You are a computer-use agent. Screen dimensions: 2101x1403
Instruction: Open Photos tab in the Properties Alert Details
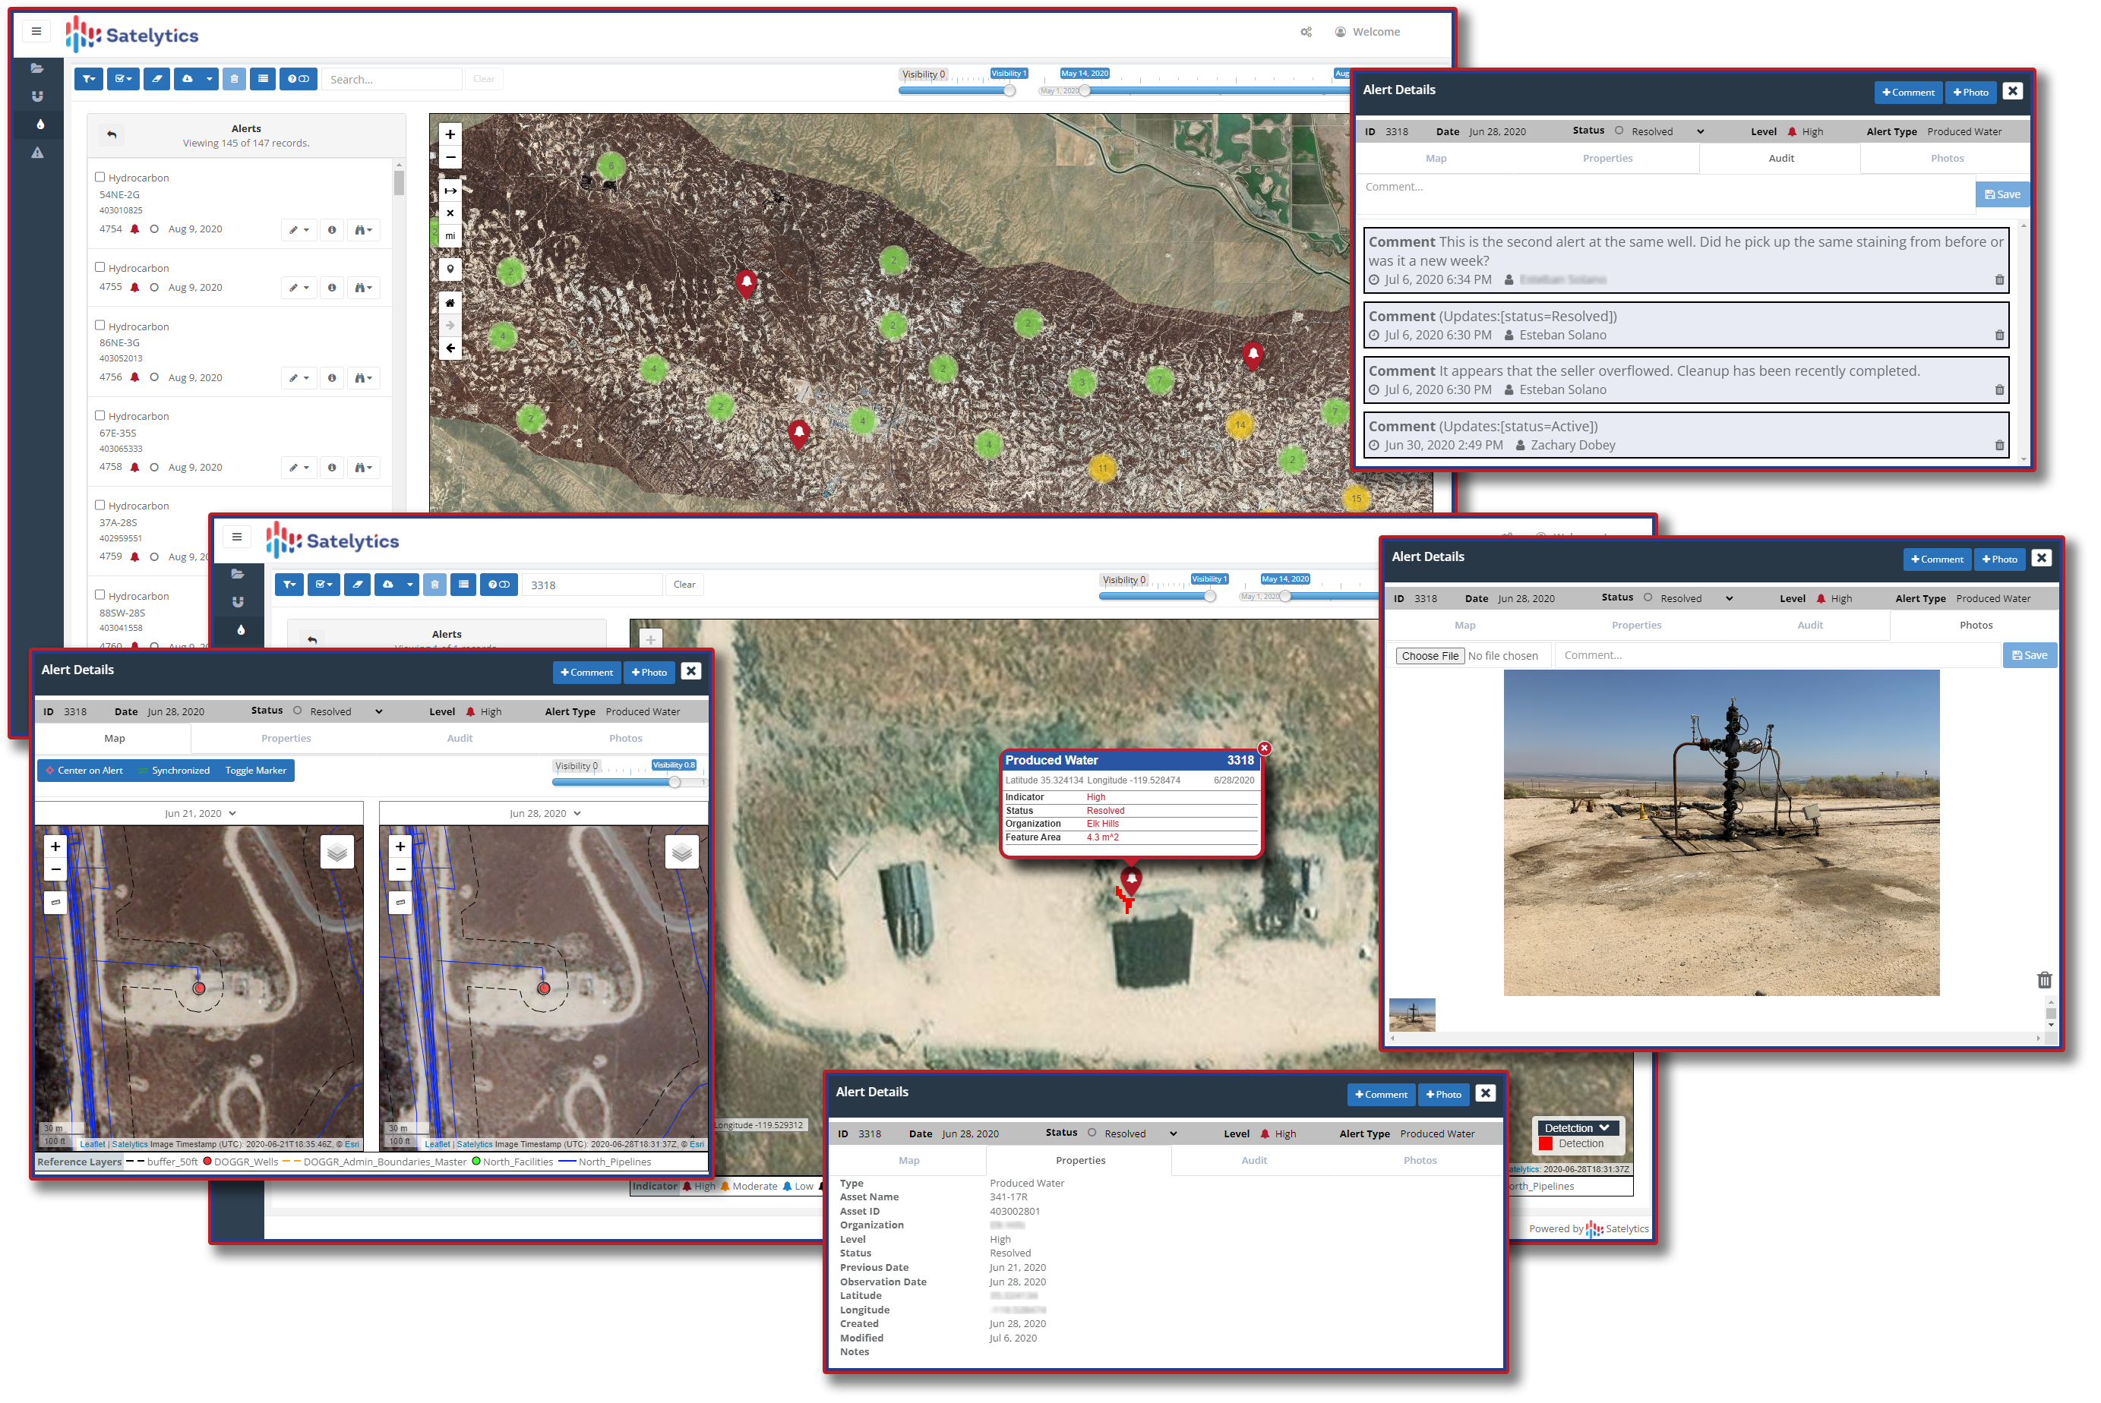click(x=1420, y=1161)
